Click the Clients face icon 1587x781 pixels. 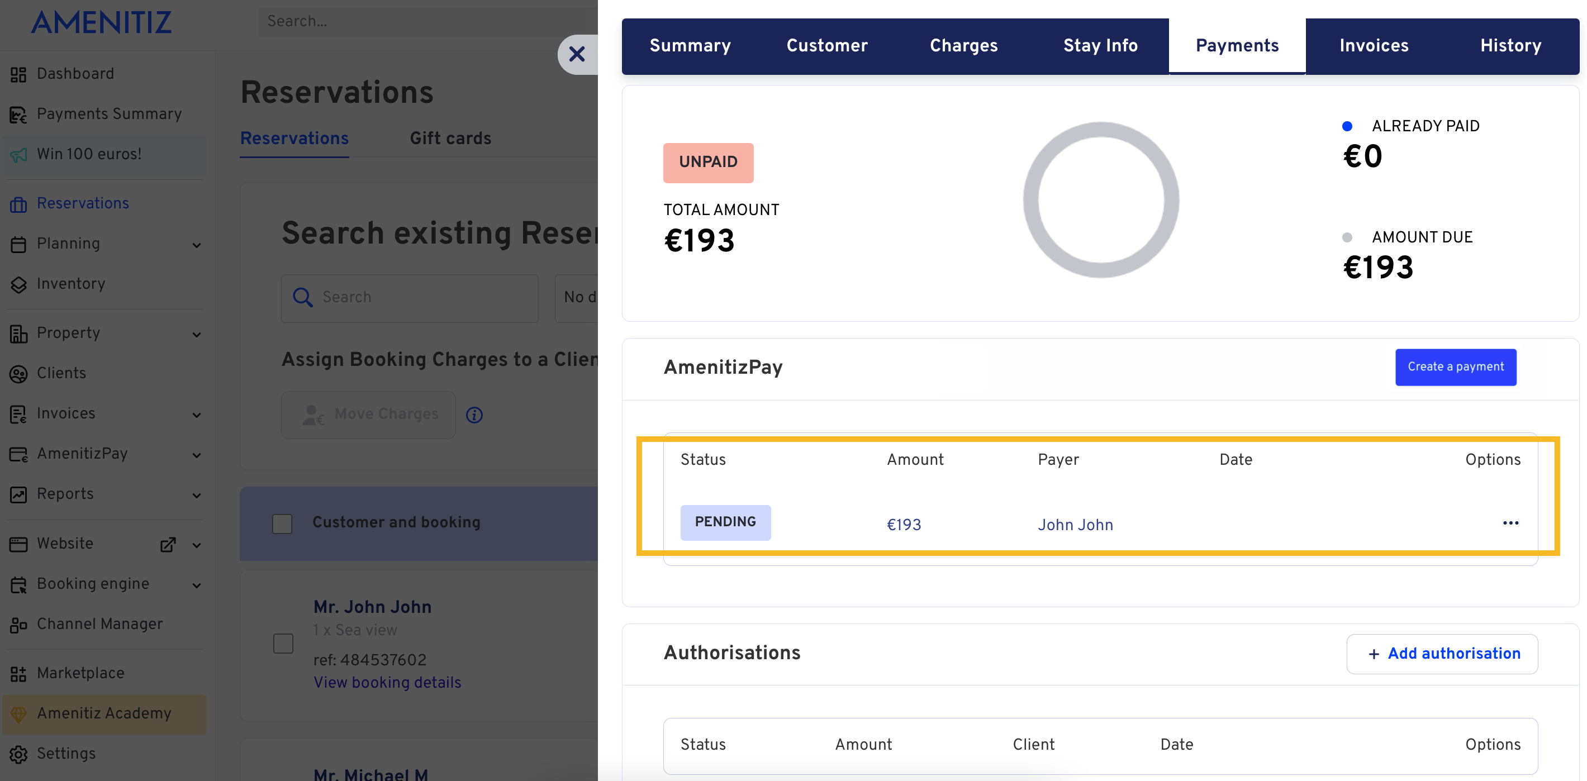tap(18, 373)
